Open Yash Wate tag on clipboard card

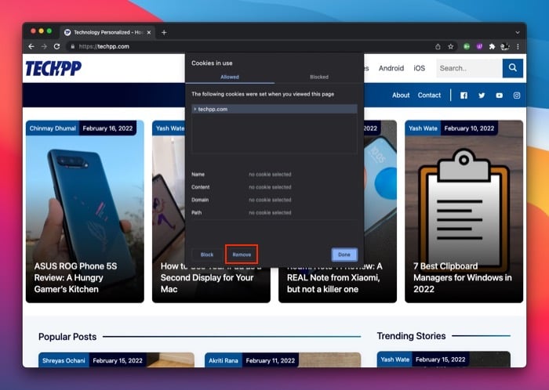(x=423, y=128)
